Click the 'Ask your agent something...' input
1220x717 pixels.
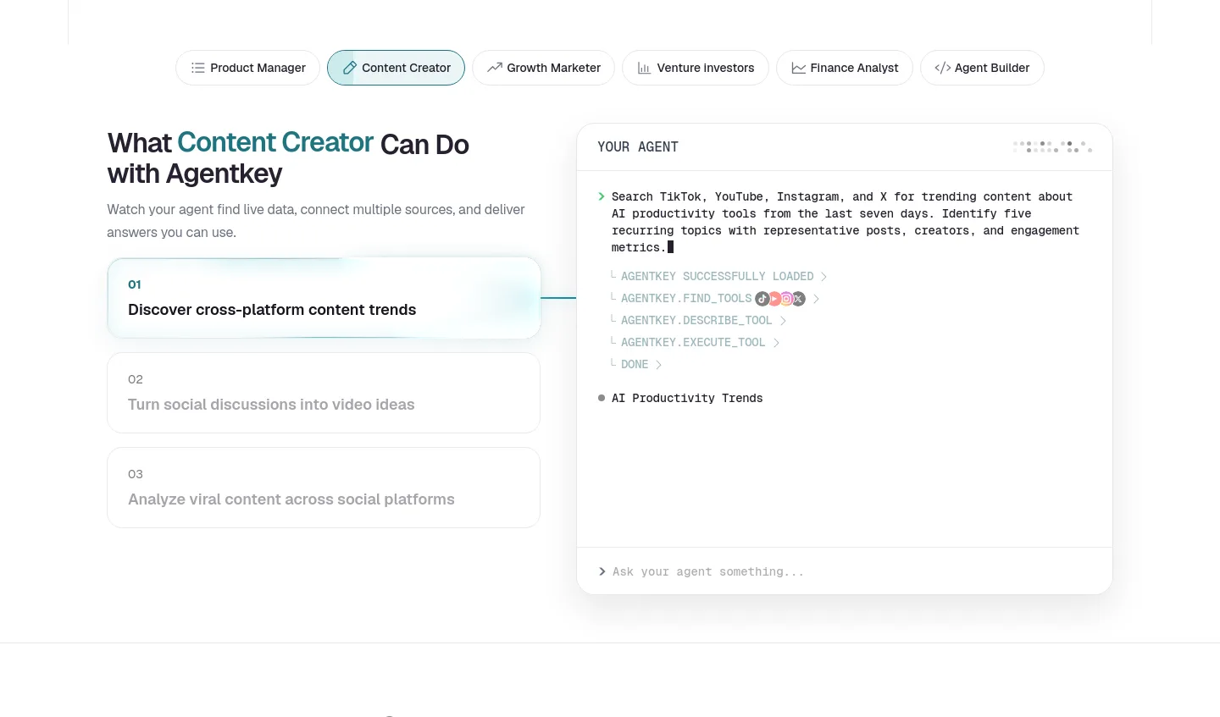[x=845, y=571]
